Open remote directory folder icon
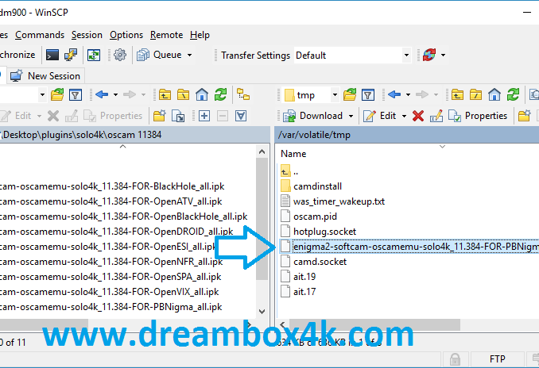 (350, 94)
